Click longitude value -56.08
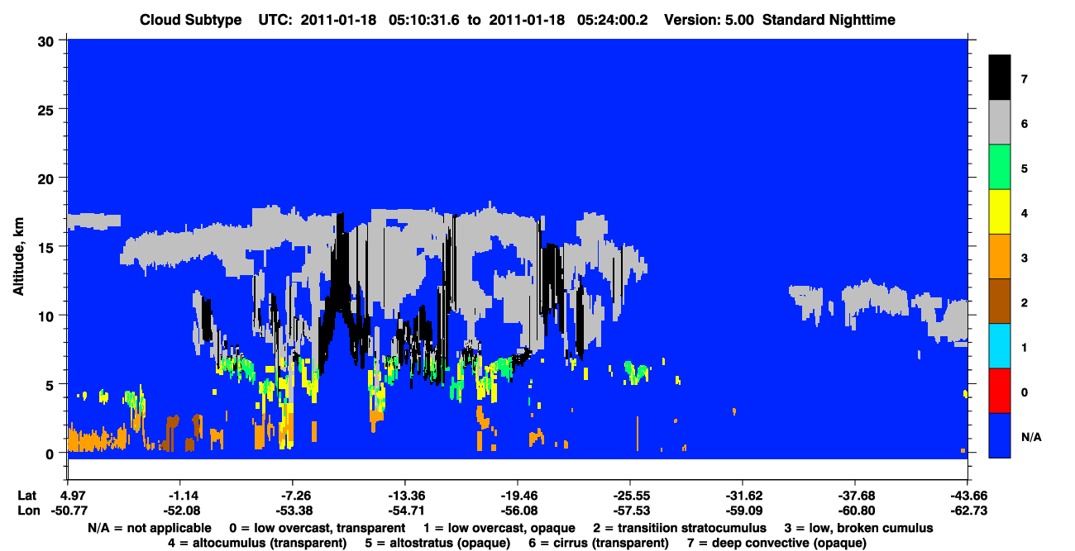 pyautogui.click(x=518, y=510)
